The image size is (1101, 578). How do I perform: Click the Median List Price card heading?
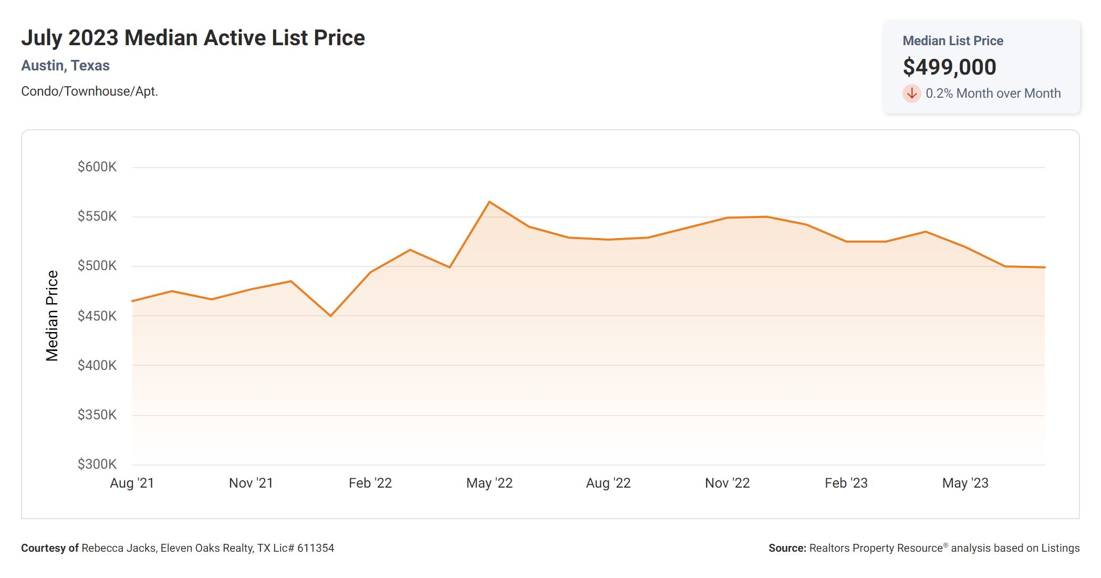[x=952, y=41]
